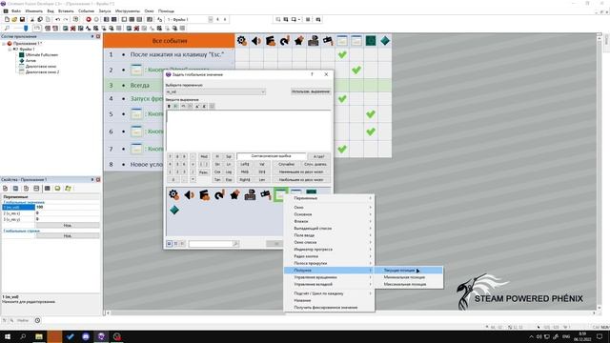Screen dimensions: 610x343
Task: Select the gear System object in the dialog
Action: tap(173, 194)
